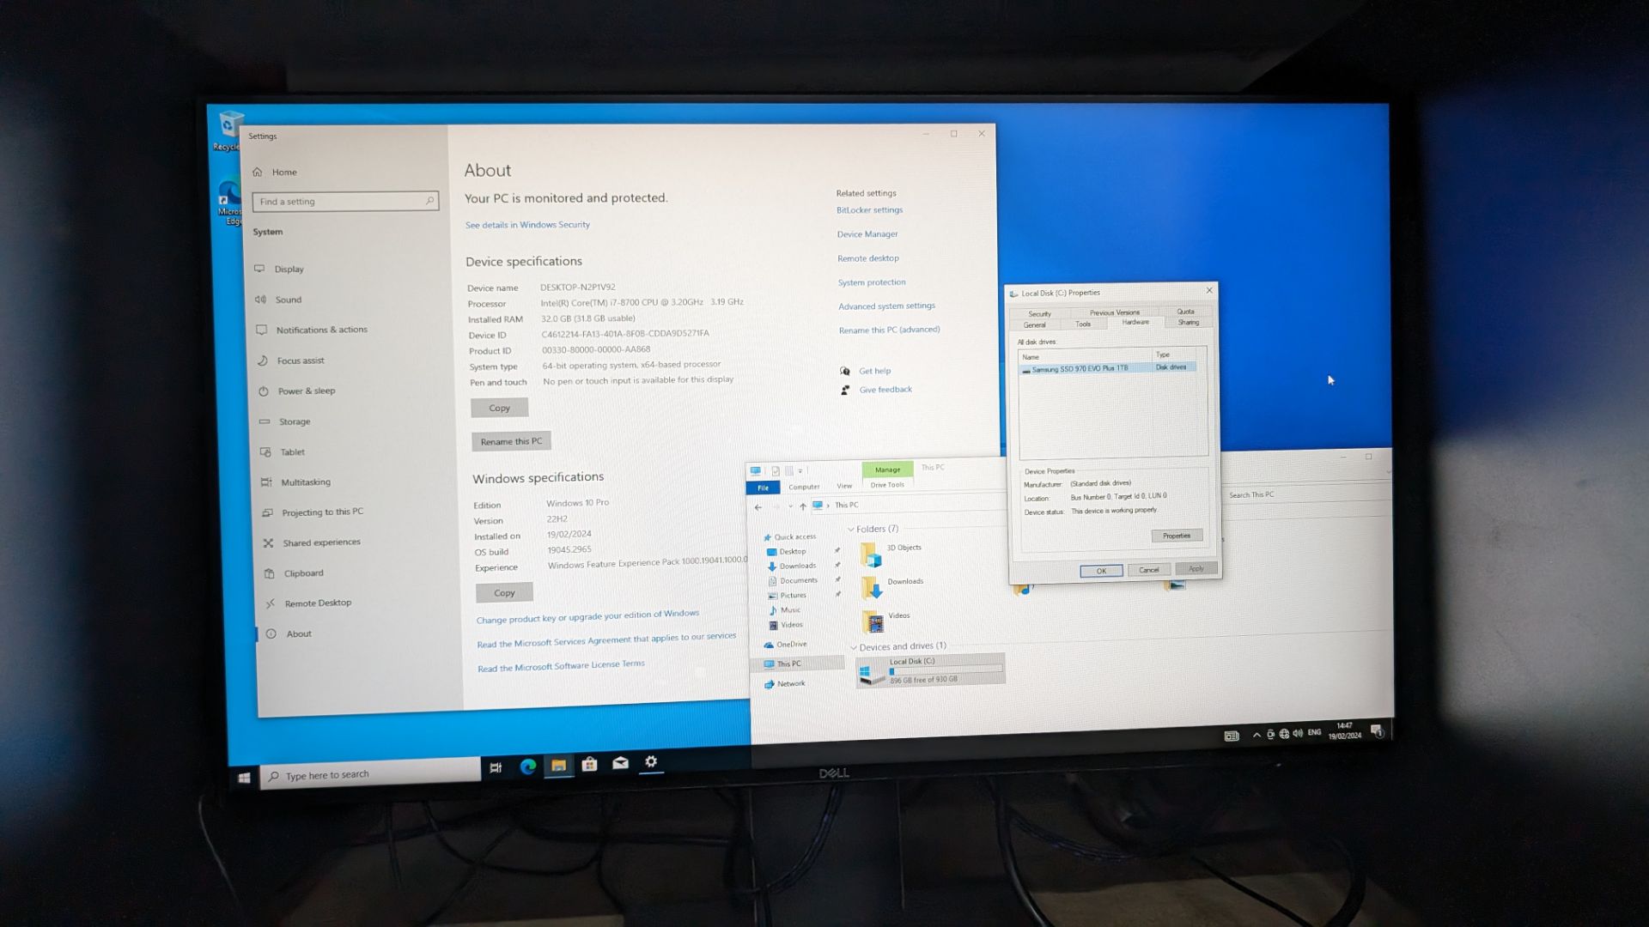Click the search bar in Settings
Viewport: 1649px width, 927px height.
tap(344, 200)
